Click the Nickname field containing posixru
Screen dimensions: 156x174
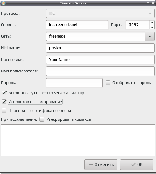(x=100, y=48)
